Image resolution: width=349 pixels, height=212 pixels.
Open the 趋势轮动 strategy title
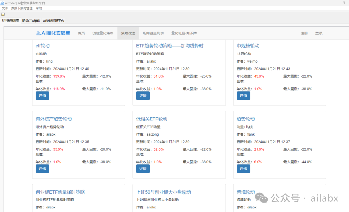246,119
